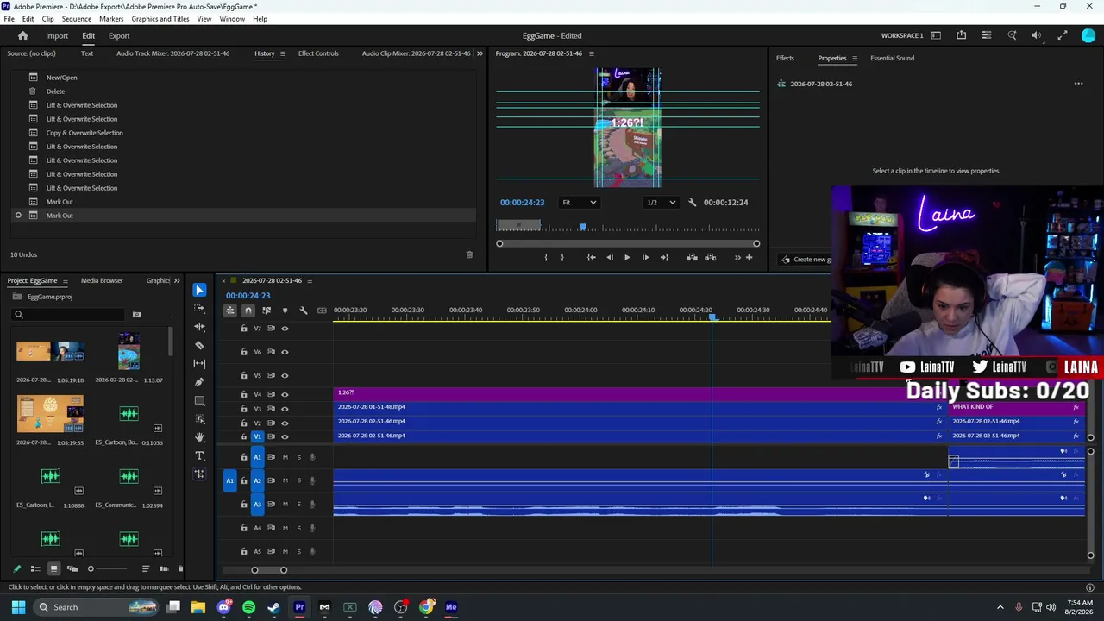Select the Selection tool arrow
The height and width of the screenshot is (621, 1104).
coord(199,290)
